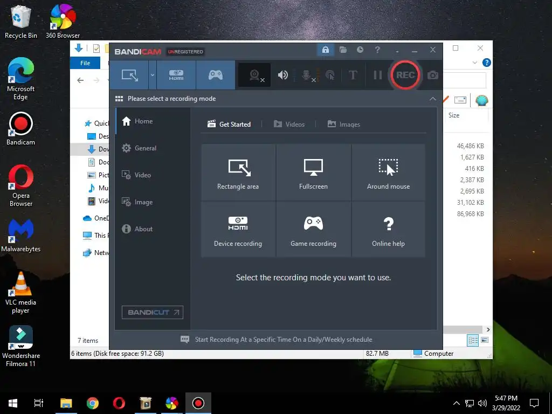The width and height of the screenshot is (552, 414).
Task: Select the Microsoft Edge desktop icon
Action: pos(21,79)
